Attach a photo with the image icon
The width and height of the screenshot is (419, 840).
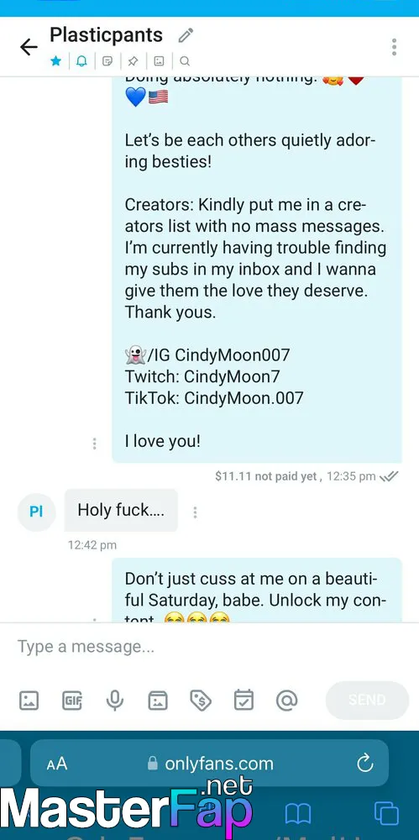29,701
